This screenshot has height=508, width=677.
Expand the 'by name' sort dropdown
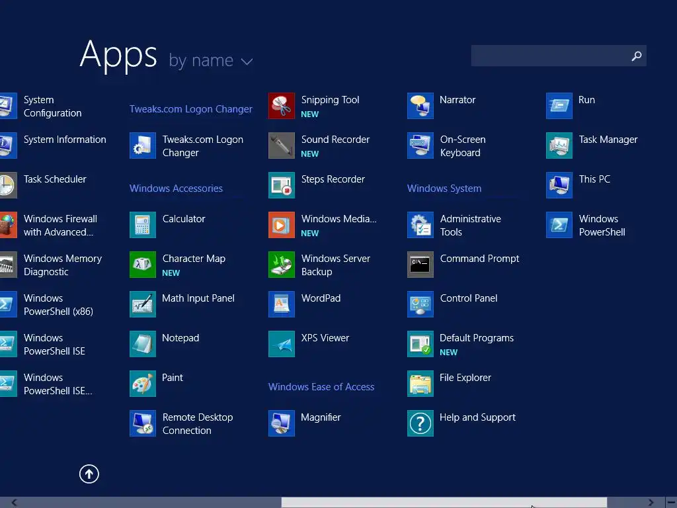[x=211, y=60]
